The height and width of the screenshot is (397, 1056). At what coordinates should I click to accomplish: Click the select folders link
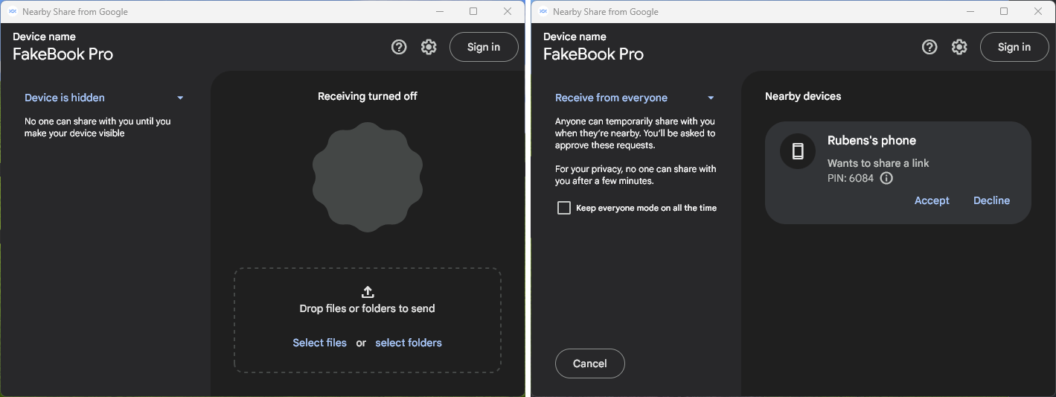point(409,343)
